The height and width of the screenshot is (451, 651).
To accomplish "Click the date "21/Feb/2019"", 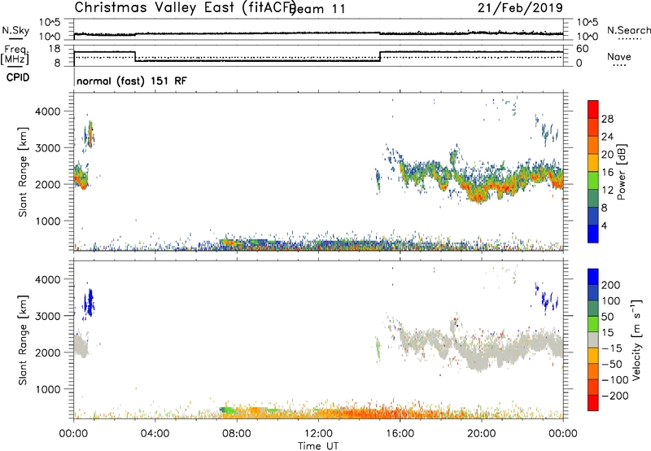I will pyautogui.click(x=520, y=7).
